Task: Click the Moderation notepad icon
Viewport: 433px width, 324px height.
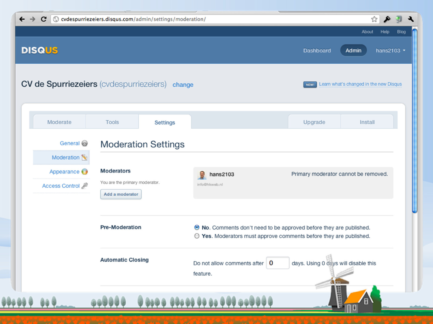Action: (x=85, y=157)
